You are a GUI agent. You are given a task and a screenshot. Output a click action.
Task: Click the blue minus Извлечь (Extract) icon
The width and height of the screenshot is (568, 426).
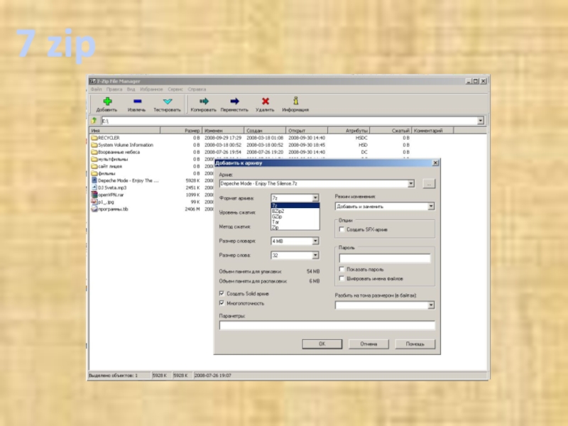(x=137, y=101)
